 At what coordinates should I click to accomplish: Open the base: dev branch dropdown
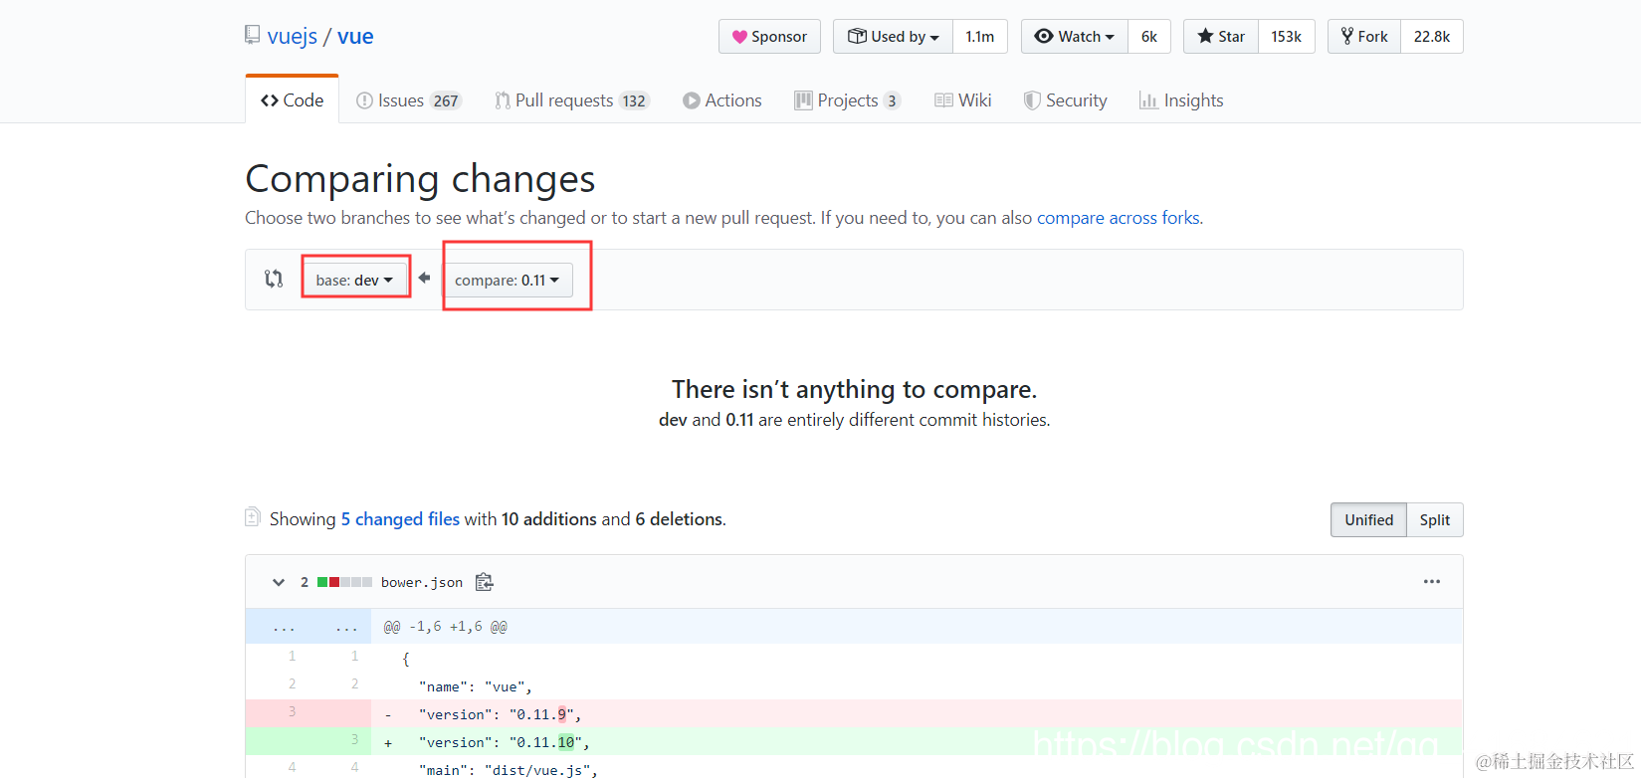pos(355,280)
